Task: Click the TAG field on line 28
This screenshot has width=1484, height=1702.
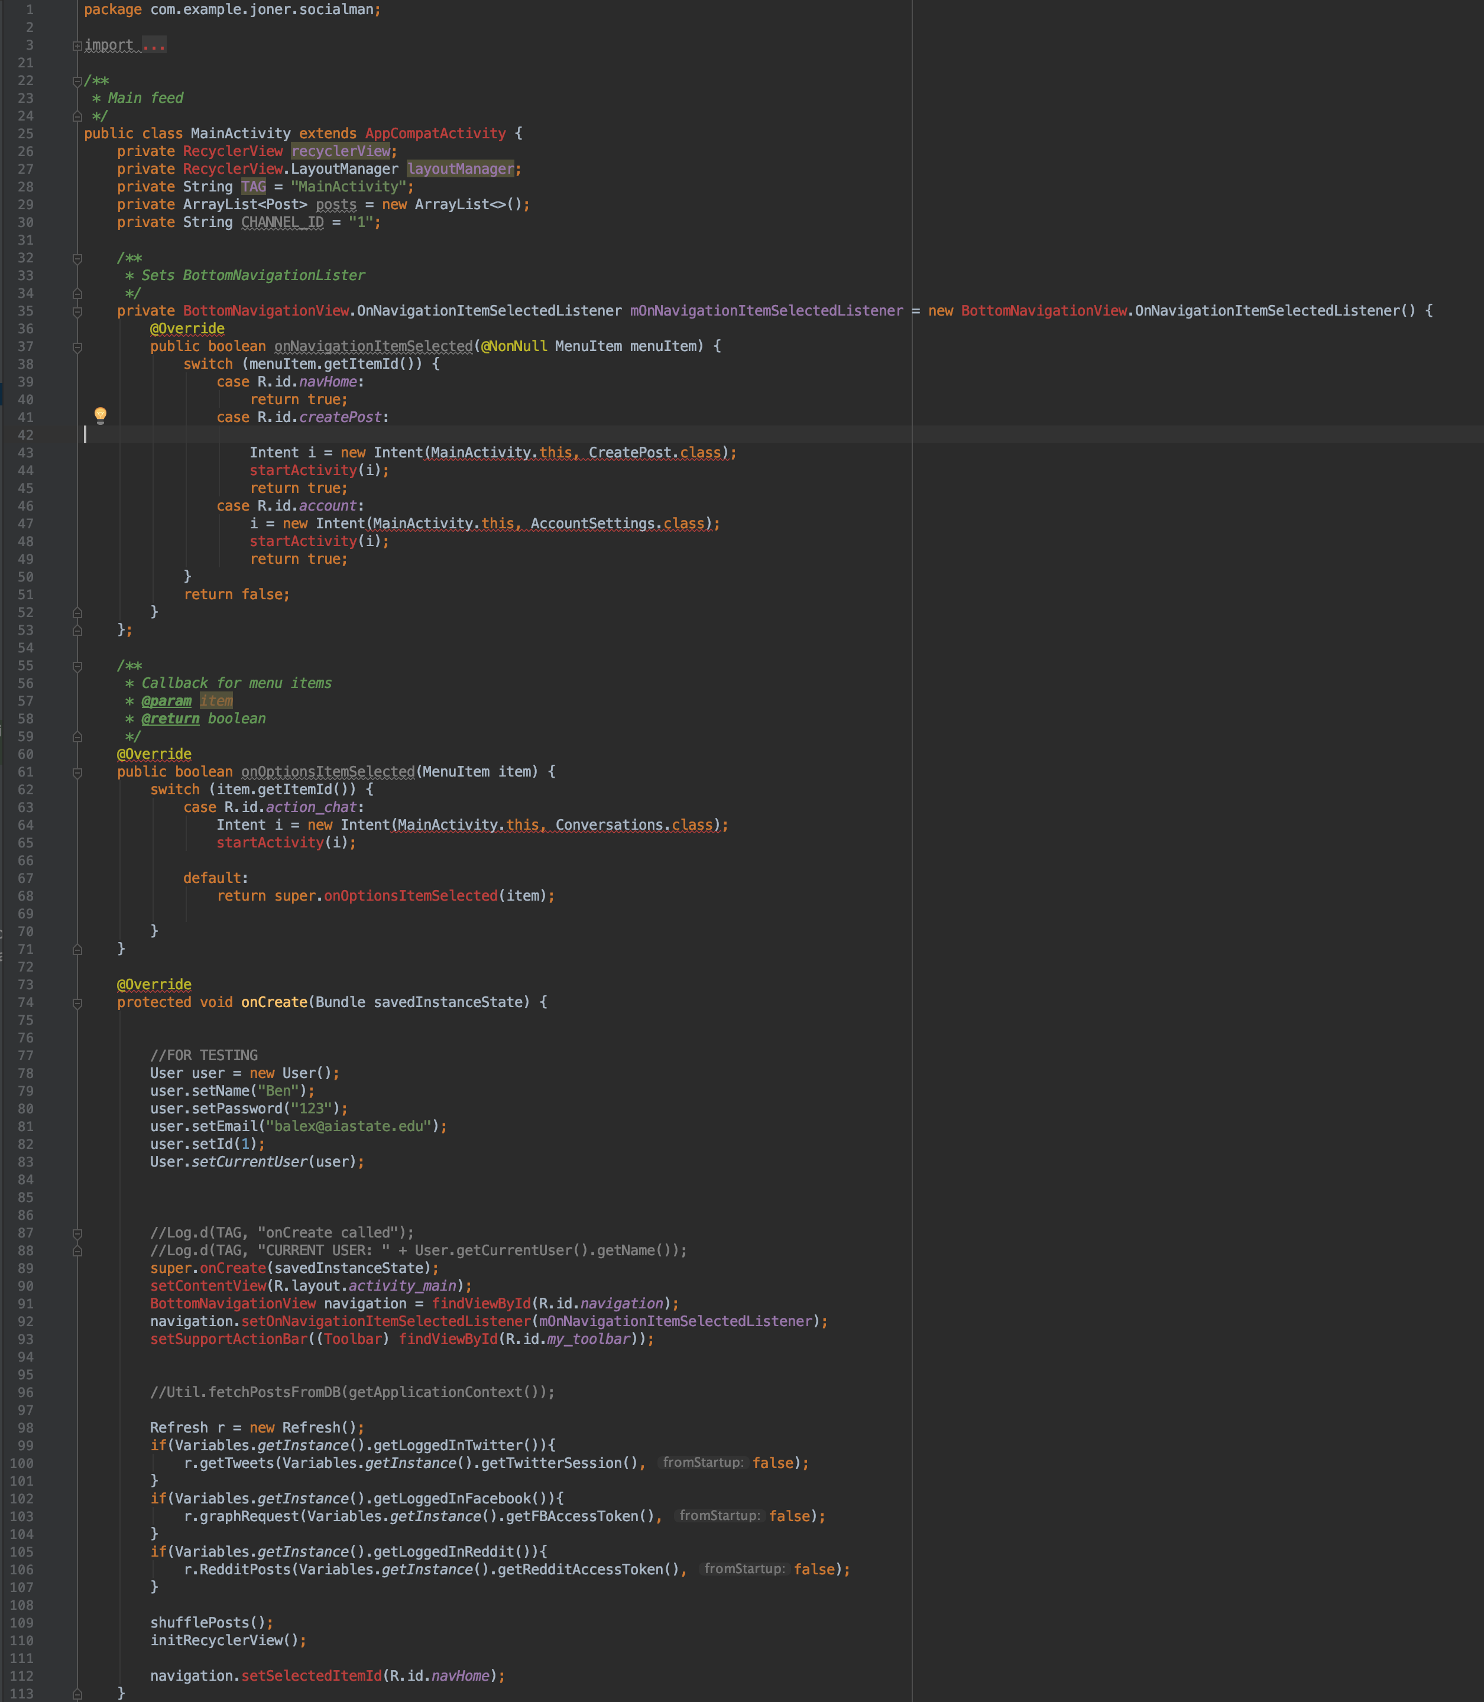Action: point(254,187)
